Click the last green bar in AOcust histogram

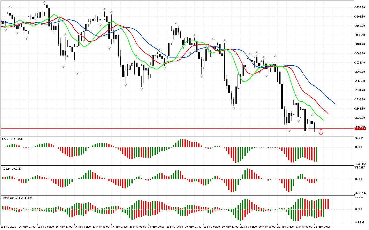point(317,154)
